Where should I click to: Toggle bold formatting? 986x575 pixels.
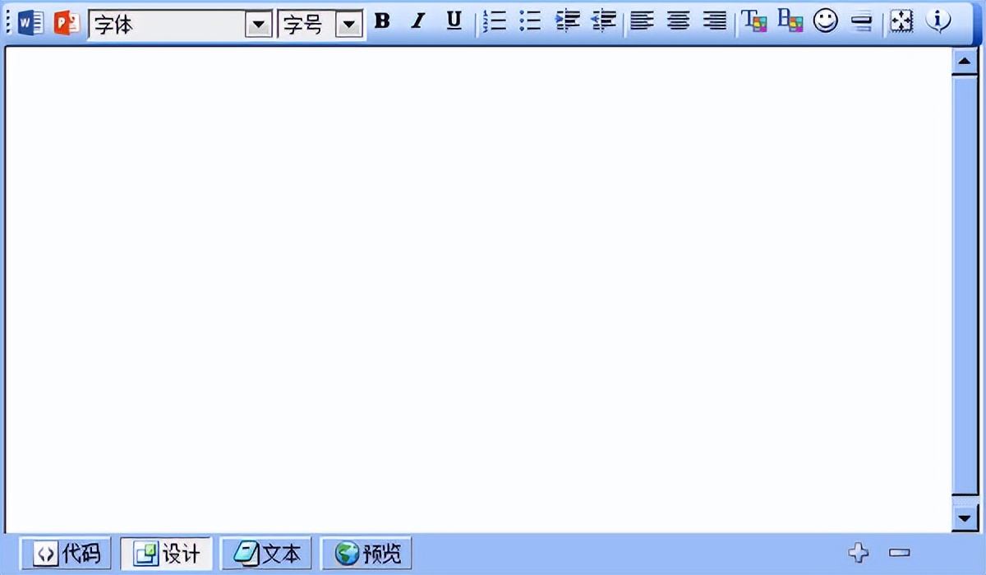point(382,21)
